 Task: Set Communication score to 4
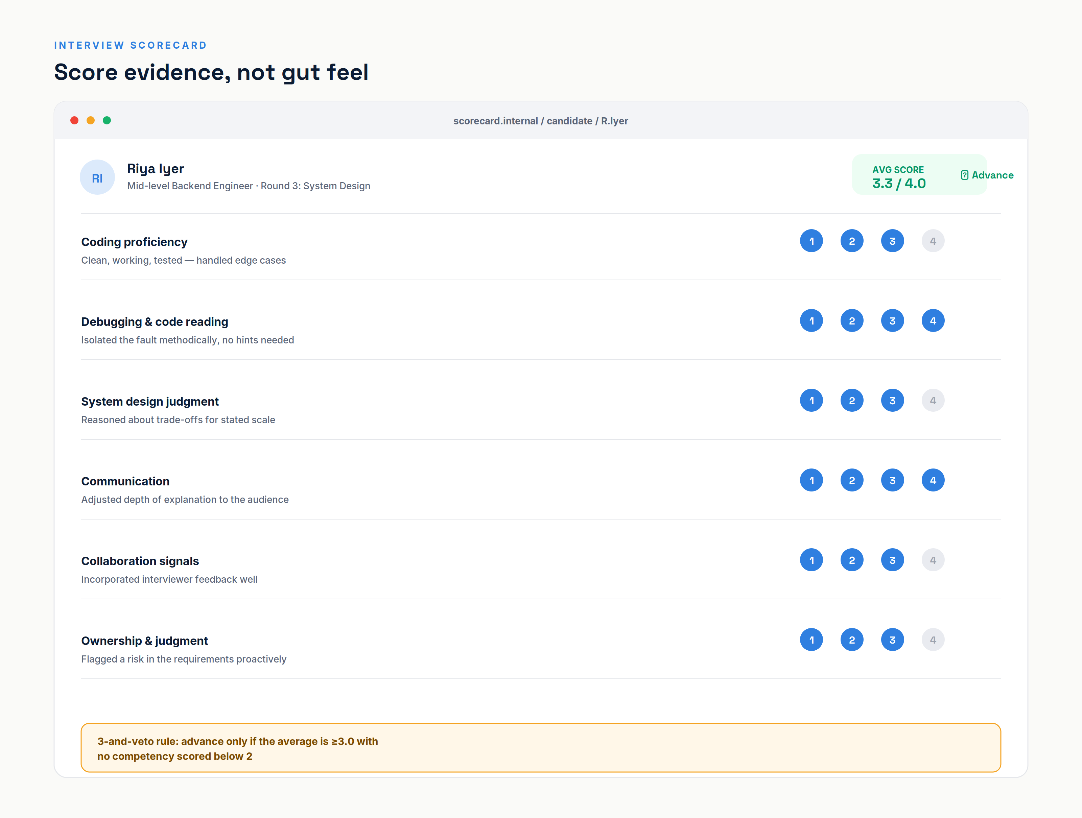(933, 480)
